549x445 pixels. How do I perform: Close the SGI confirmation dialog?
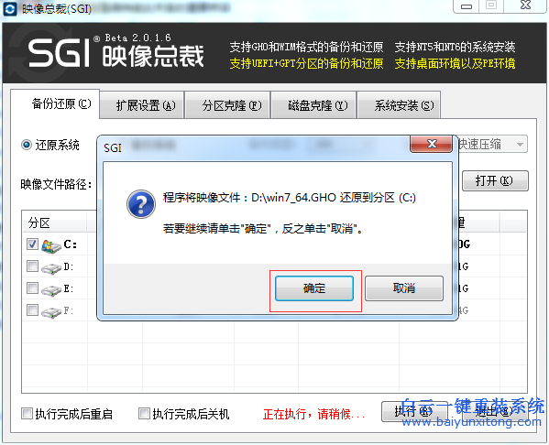click(432, 144)
